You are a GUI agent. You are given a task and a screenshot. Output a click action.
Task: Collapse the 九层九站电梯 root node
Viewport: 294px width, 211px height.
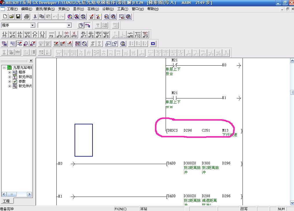tap(4, 68)
